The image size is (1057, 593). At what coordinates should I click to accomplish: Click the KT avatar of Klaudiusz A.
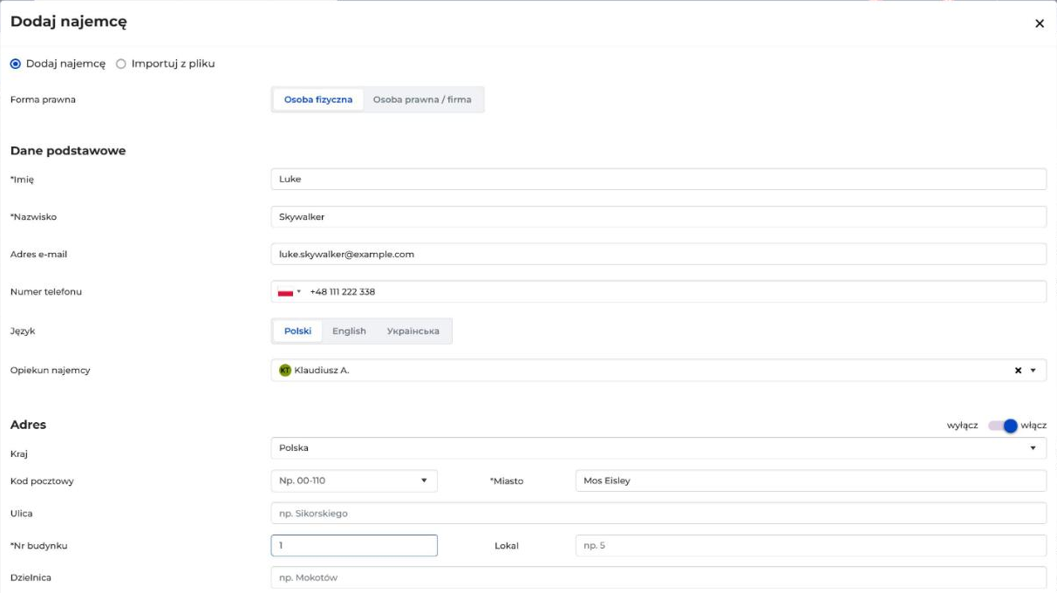(x=284, y=371)
